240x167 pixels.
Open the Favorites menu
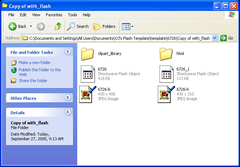point(54,15)
